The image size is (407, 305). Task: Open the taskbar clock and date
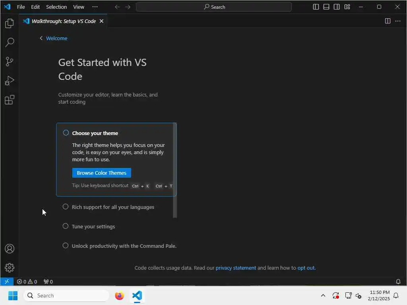point(379,295)
